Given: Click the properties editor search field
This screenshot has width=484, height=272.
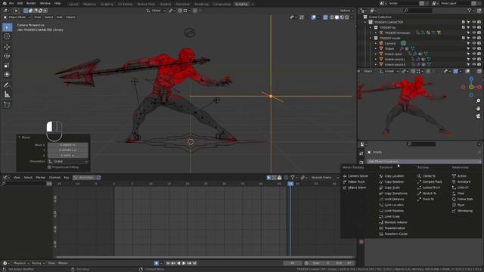Looking at the screenshot, I should pyautogui.click(x=421, y=144).
